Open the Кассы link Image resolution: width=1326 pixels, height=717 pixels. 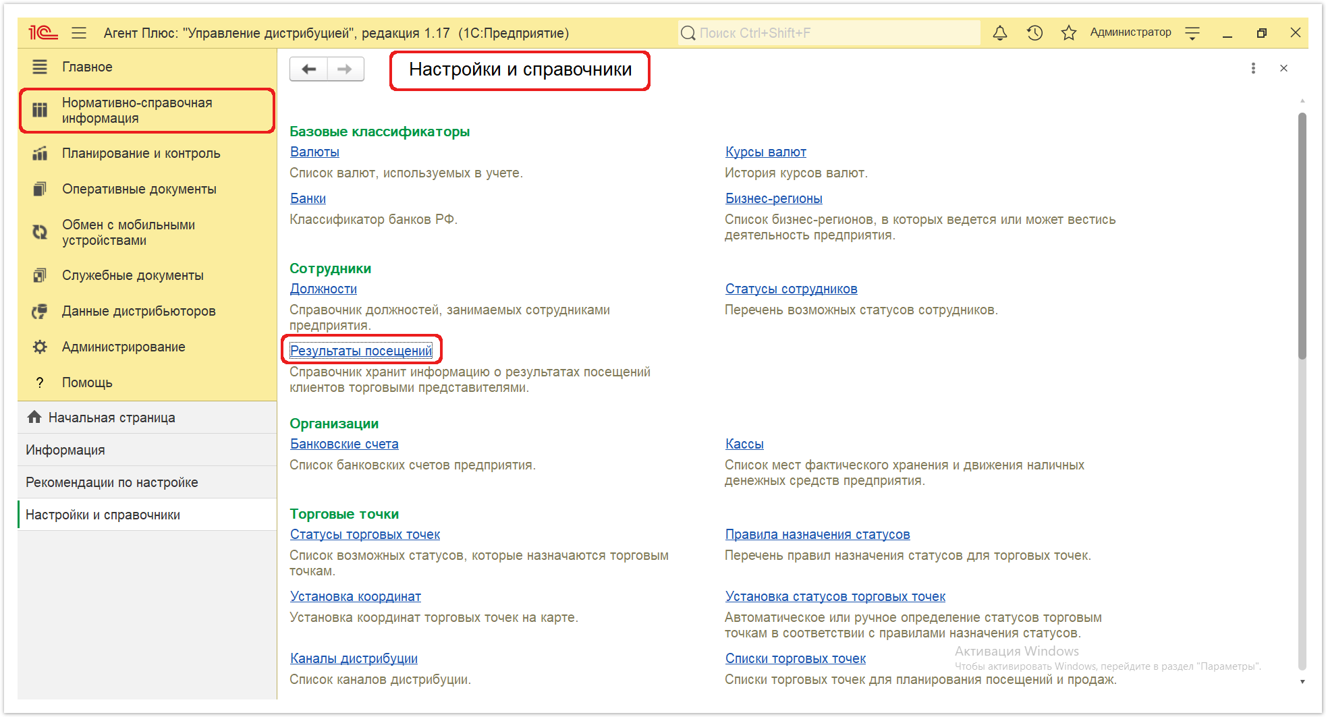click(744, 444)
